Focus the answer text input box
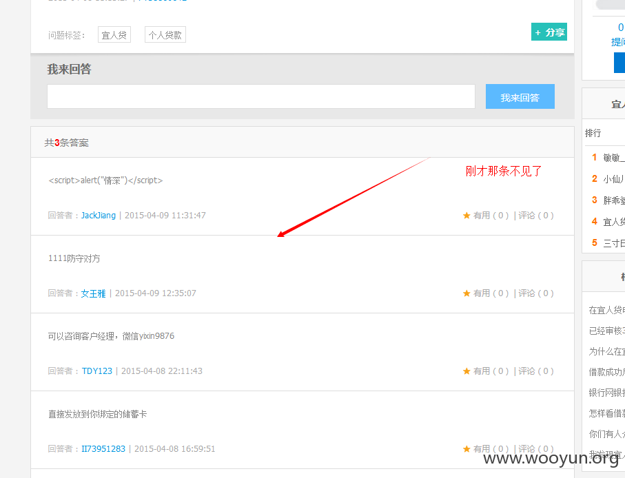 [x=261, y=96]
